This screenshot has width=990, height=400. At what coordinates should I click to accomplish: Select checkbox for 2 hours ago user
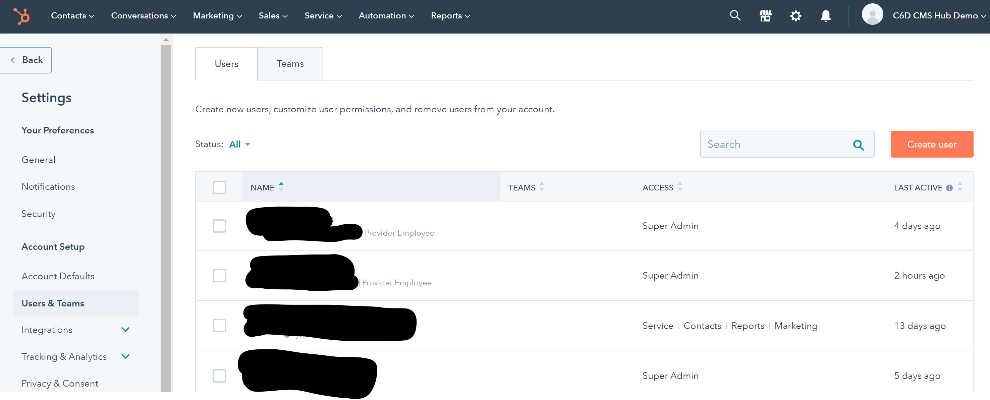pos(219,276)
